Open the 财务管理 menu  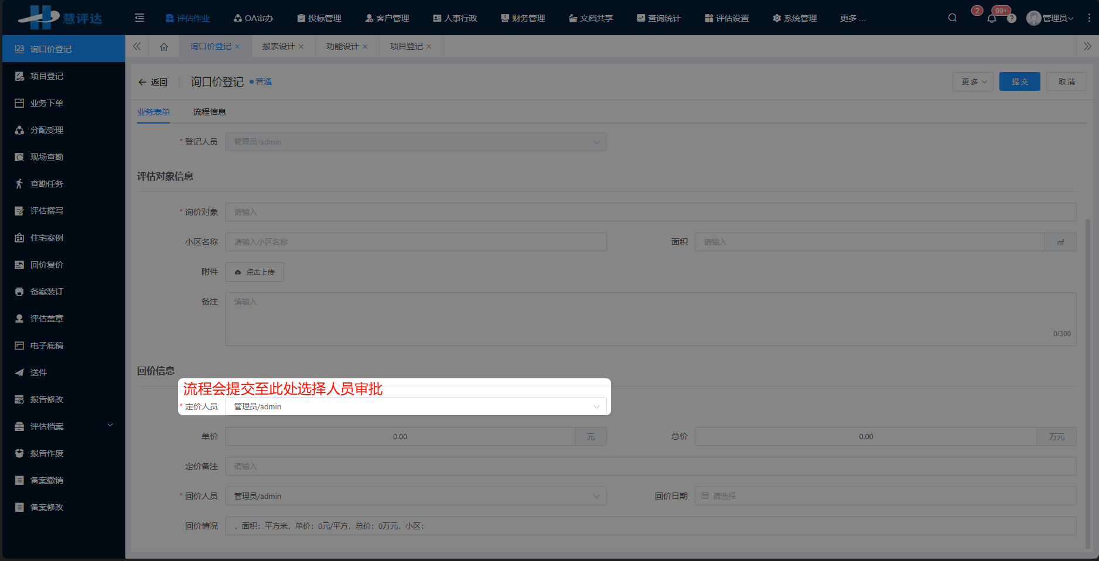point(523,18)
